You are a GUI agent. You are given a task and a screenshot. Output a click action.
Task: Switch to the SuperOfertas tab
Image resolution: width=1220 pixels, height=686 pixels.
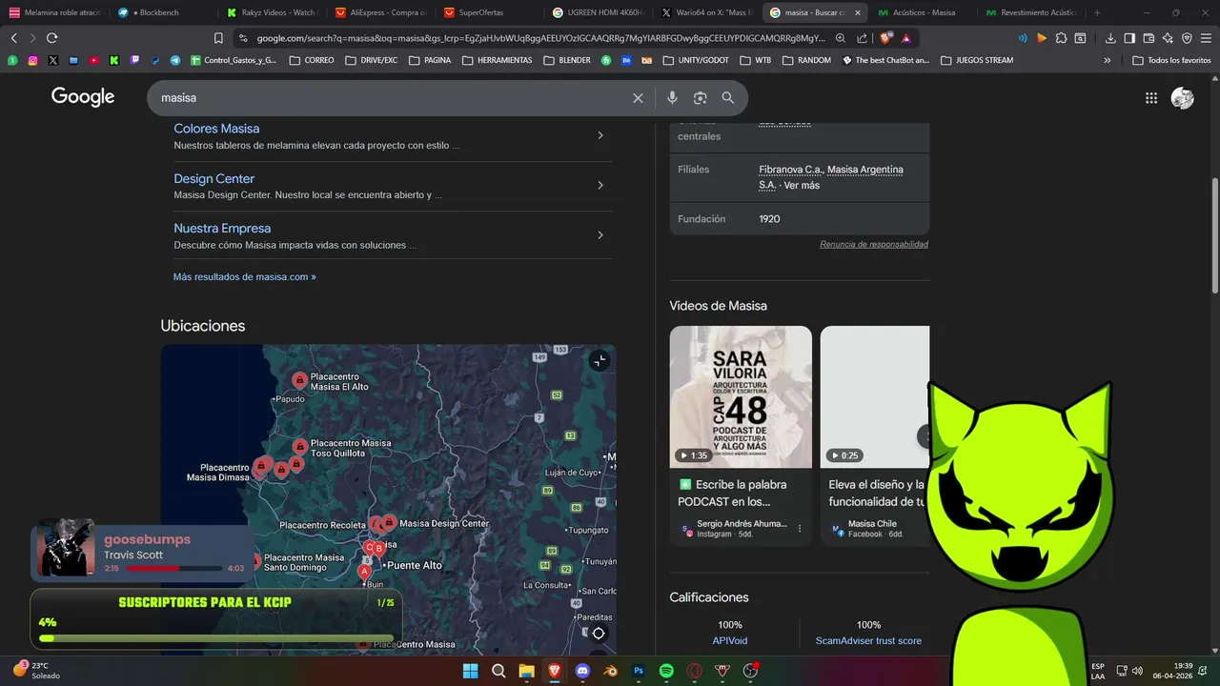(x=489, y=12)
